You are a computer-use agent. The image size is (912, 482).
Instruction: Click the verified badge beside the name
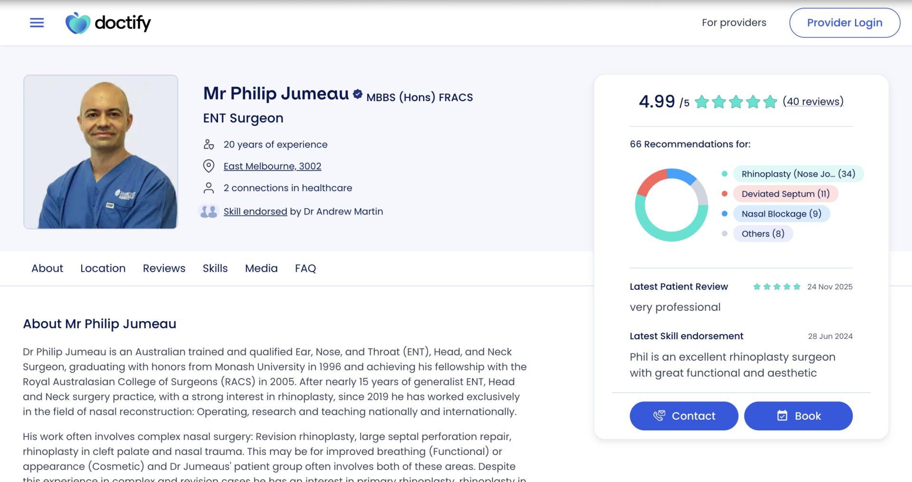(358, 94)
